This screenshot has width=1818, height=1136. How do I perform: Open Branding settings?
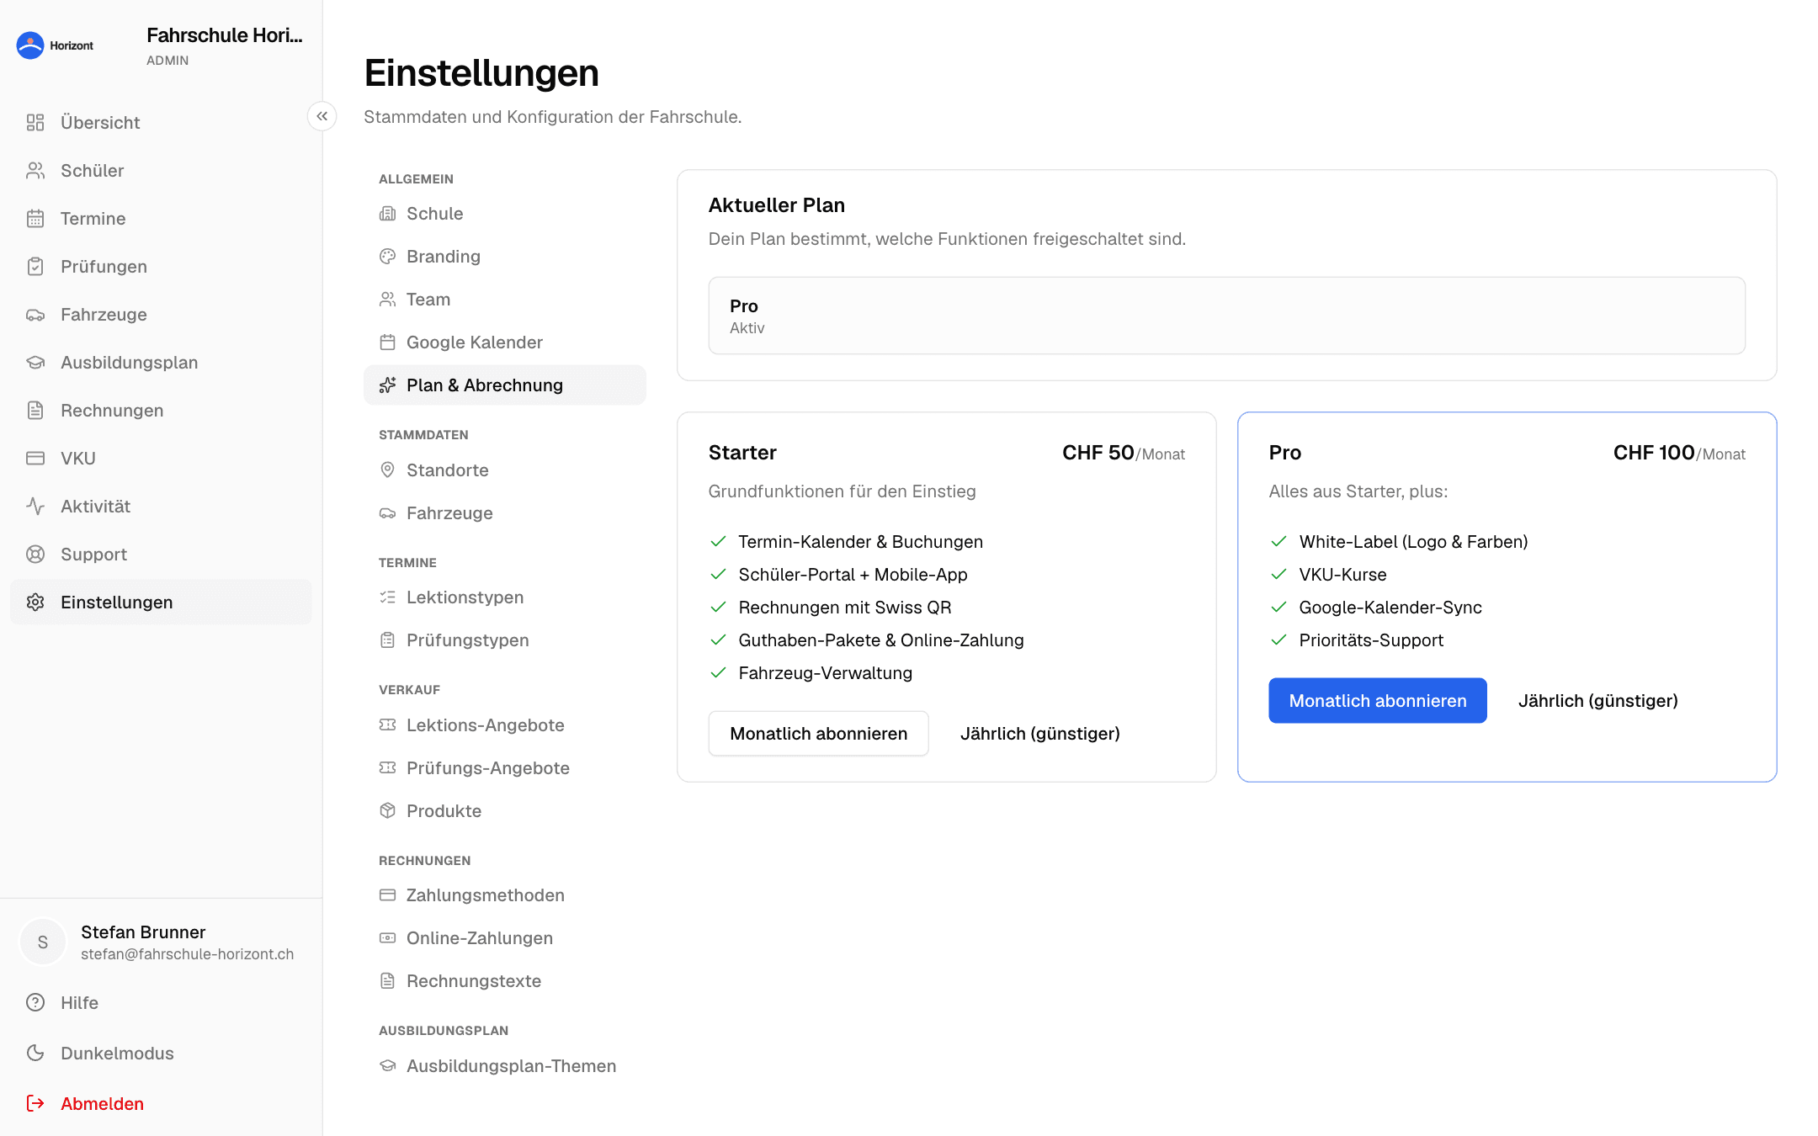(x=505, y=257)
